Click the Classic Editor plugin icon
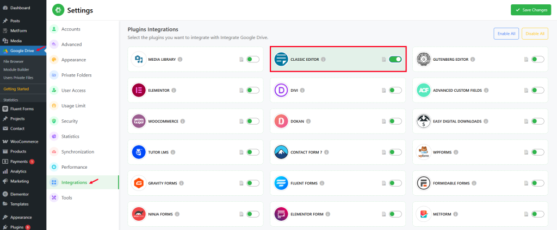This screenshot has height=230, width=557. pyautogui.click(x=281, y=60)
